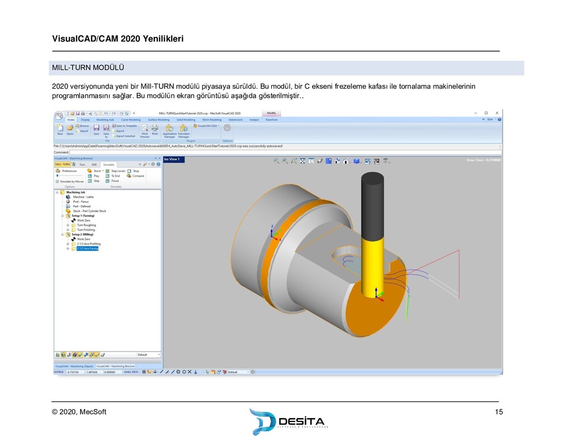
Task: Click Step Levels in Simulate
Action: pos(115,171)
